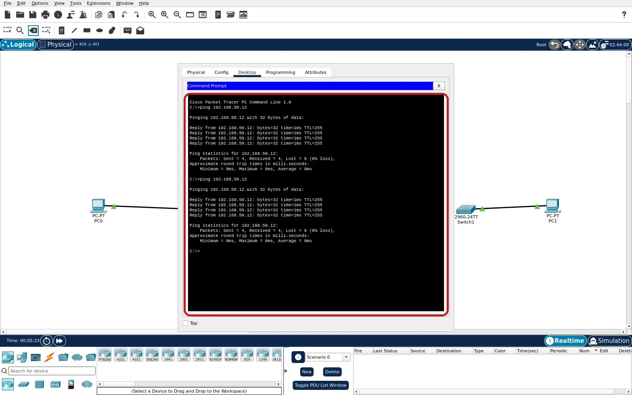Click the Add Simple PDU envelope icon
This screenshot has width=632, height=395.
coord(127,30)
